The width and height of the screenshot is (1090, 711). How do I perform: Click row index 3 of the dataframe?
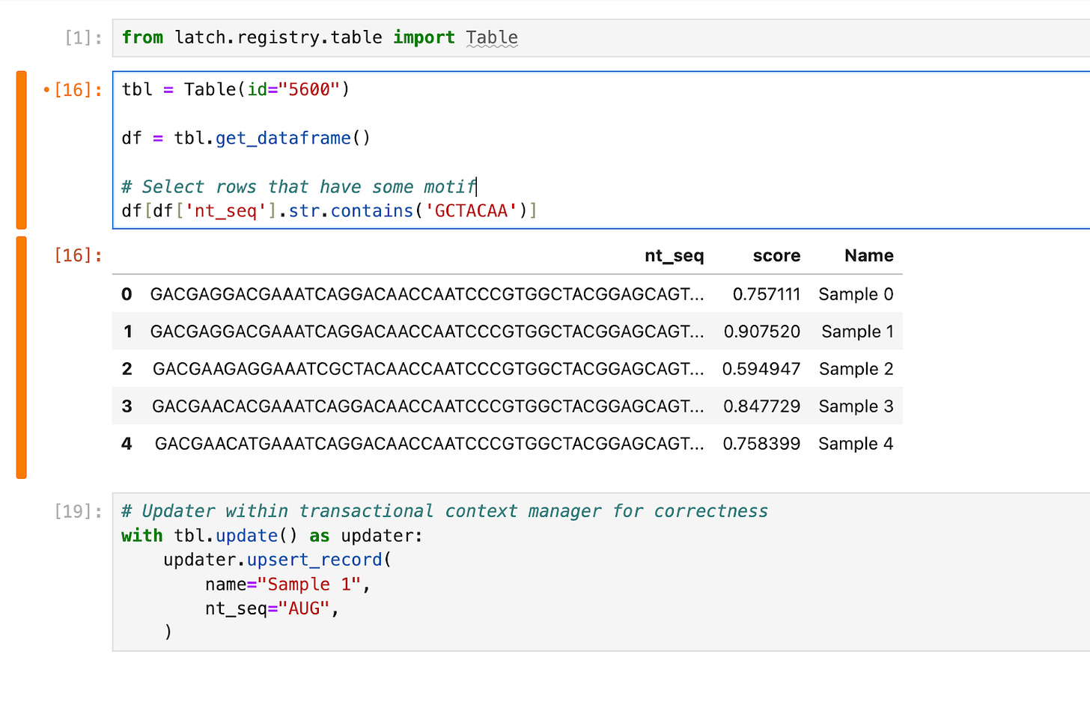127,406
